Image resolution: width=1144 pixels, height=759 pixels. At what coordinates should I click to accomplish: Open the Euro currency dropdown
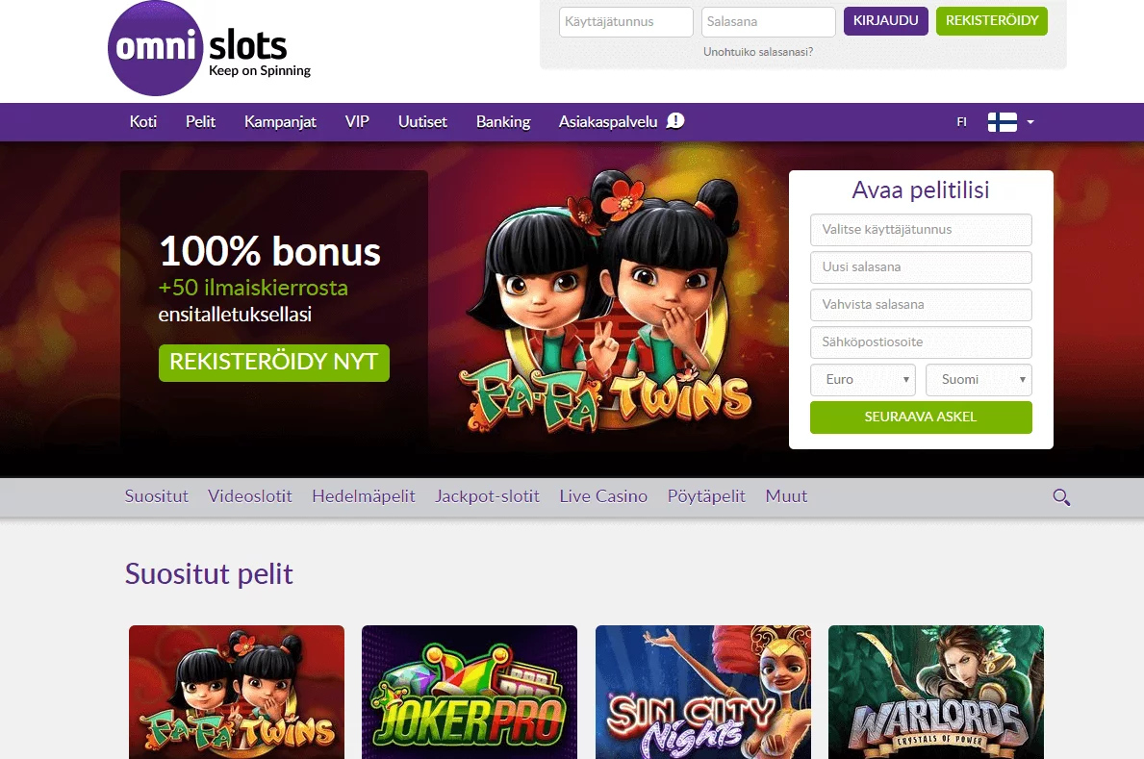coord(862,379)
